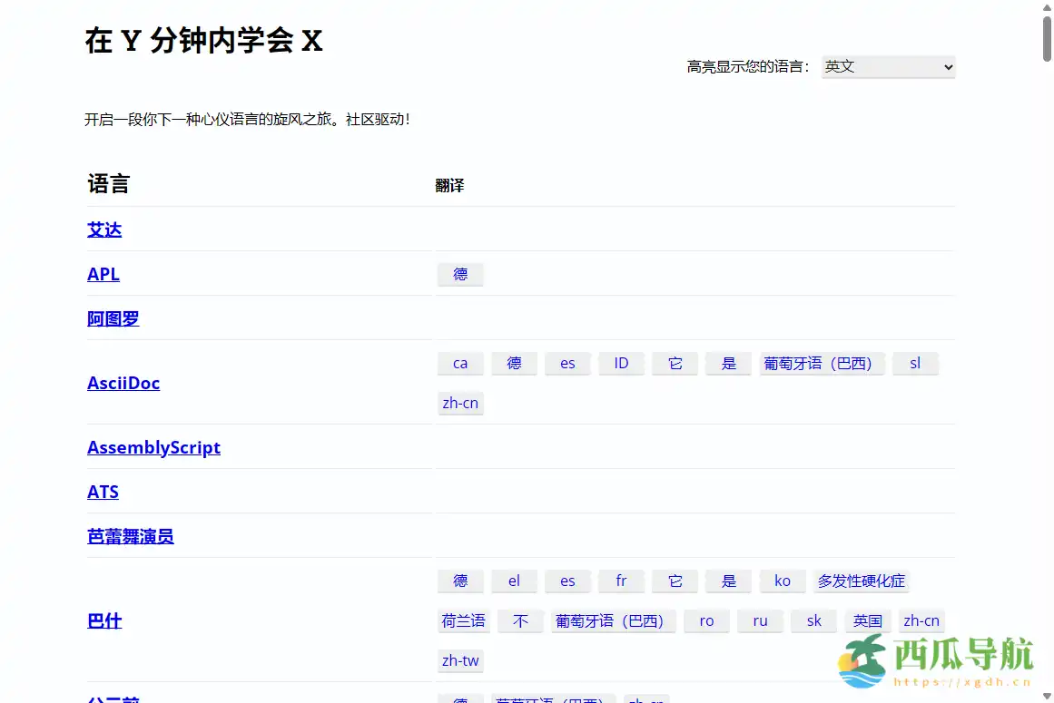Click the 葡萄牙语（巴西）tag in AsciiDoc row
This screenshot has height=703, width=1054.
click(x=822, y=363)
